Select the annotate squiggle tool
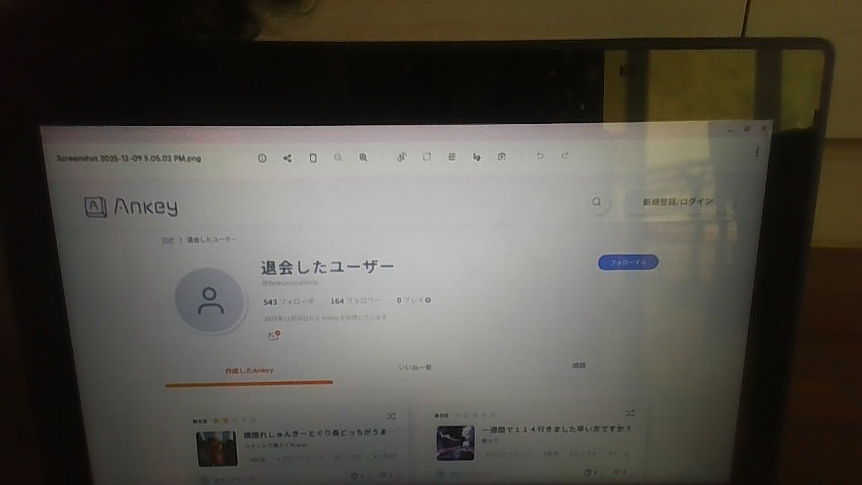Viewport: 862px width, 485px height. [x=477, y=157]
